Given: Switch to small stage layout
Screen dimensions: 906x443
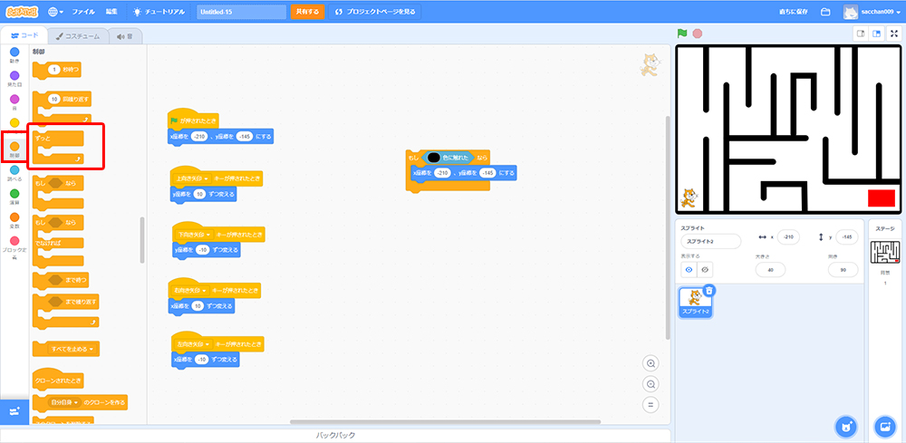Looking at the screenshot, I should coord(861,34).
